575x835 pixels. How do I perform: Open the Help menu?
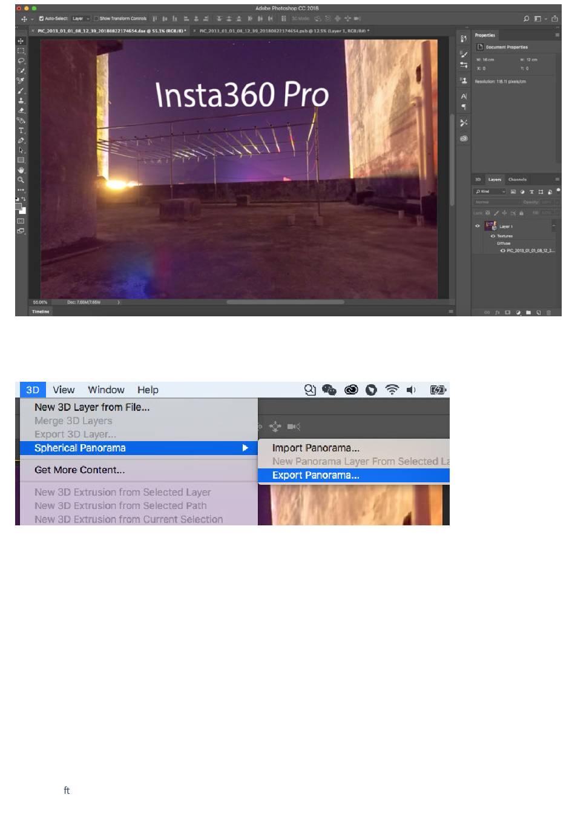point(148,390)
